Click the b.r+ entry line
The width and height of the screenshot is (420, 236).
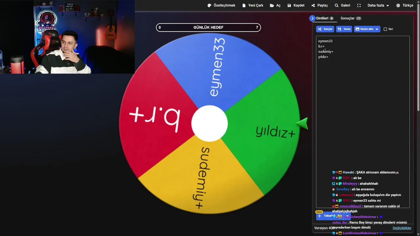click(321, 46)
